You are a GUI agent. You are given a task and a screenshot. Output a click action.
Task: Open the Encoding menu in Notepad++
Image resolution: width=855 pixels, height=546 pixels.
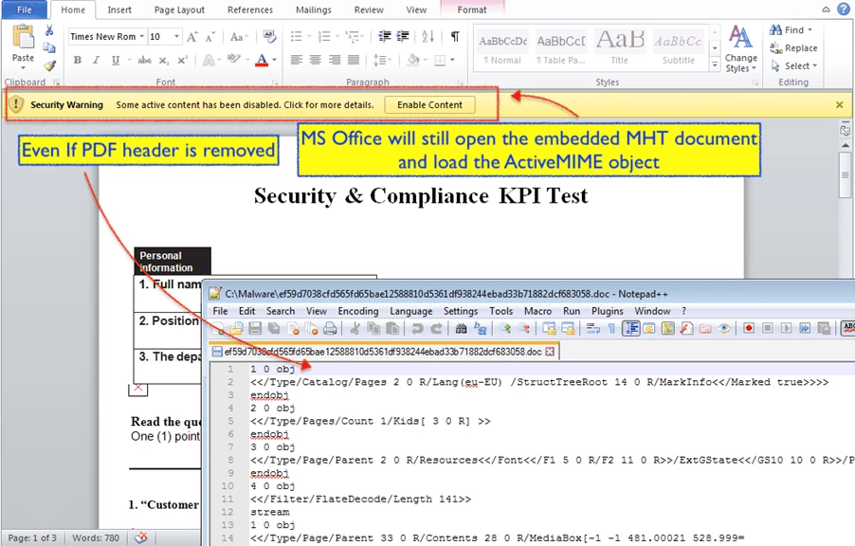pyautogui.click(x=357, y=311)
